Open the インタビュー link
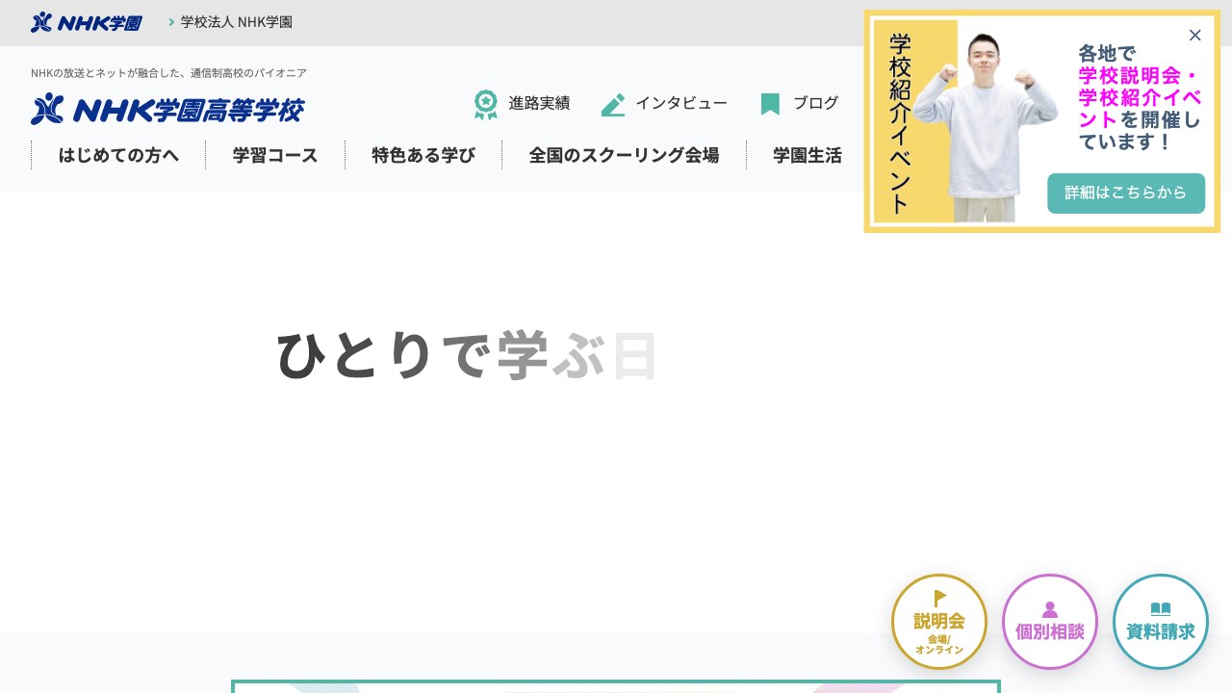The height and width of the screenshot is (693, 1232). pos(681,104)
